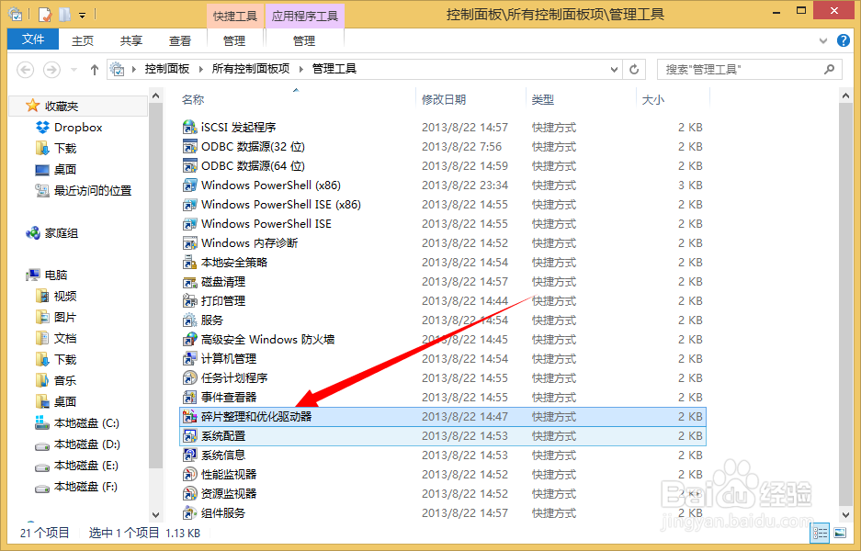The width and height of the screenshot is (861, 551).
Task: Navigate up one level with the up arrow
Action: (x=95, y=69)
